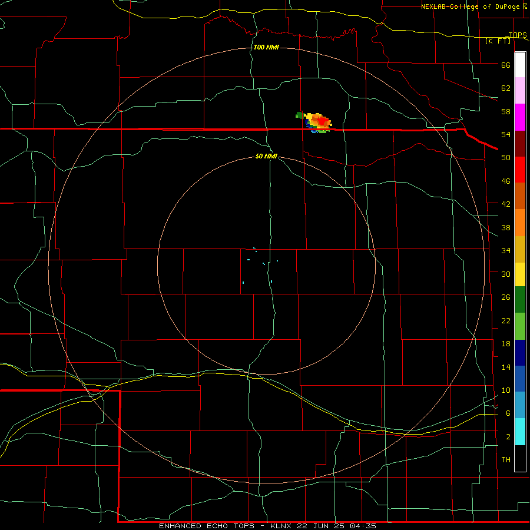Click the 04:35 timestamp in the footer

coord(364,526)
